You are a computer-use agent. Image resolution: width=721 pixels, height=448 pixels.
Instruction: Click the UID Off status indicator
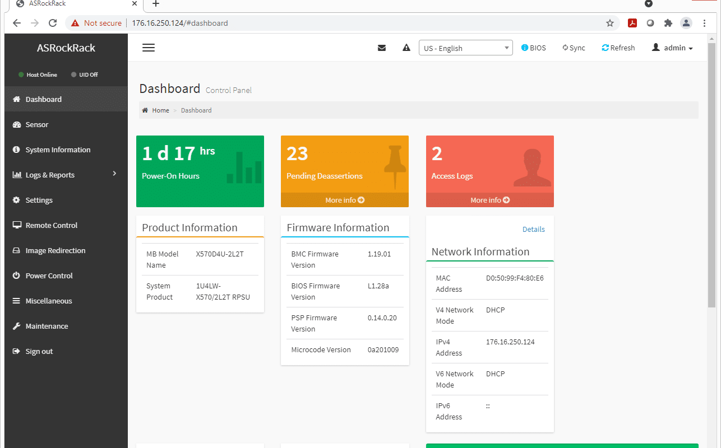pyautogui.click(x=85, y=74)
